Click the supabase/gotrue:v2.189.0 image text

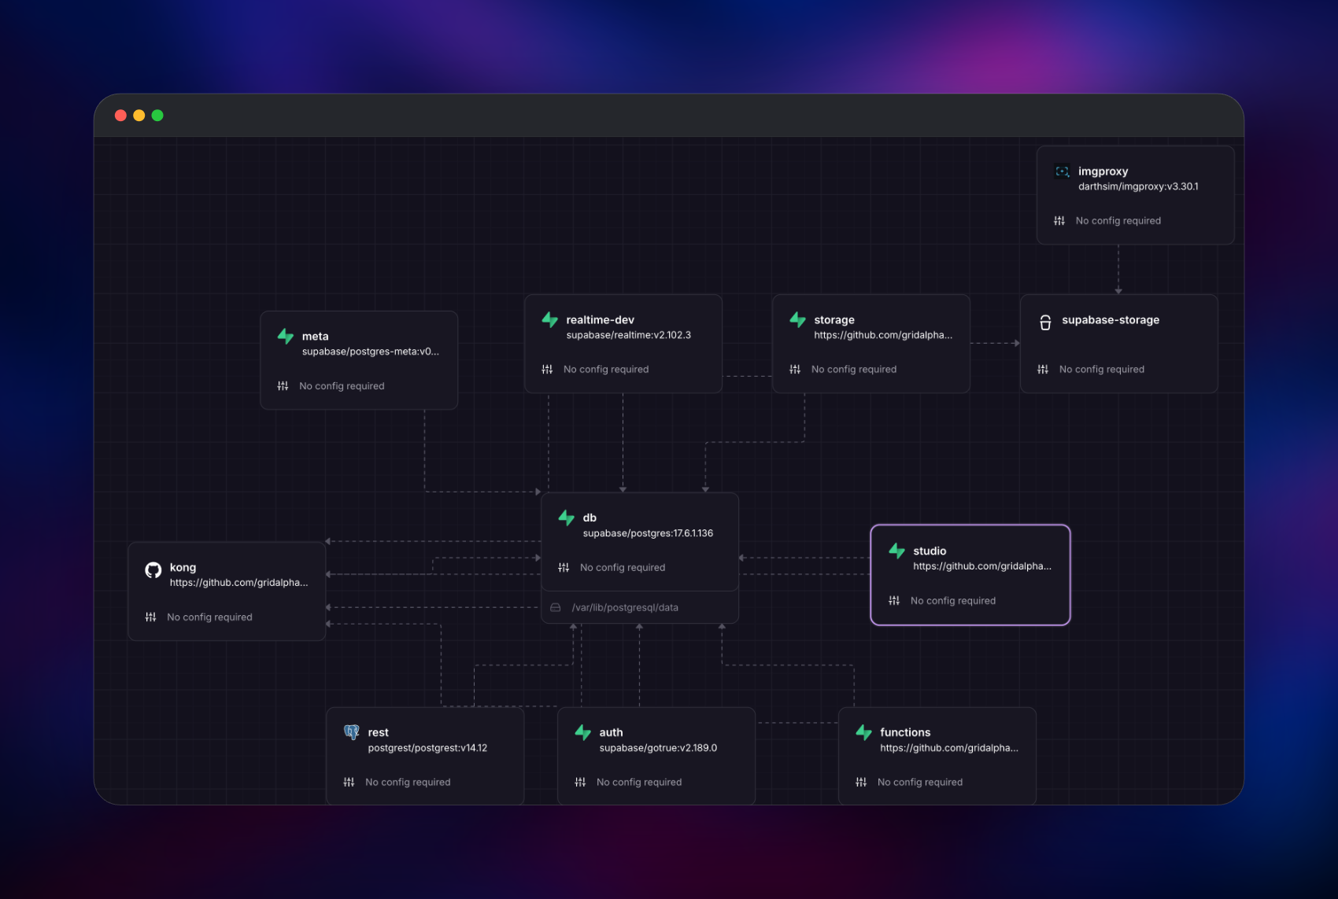(x=658, y=749)
